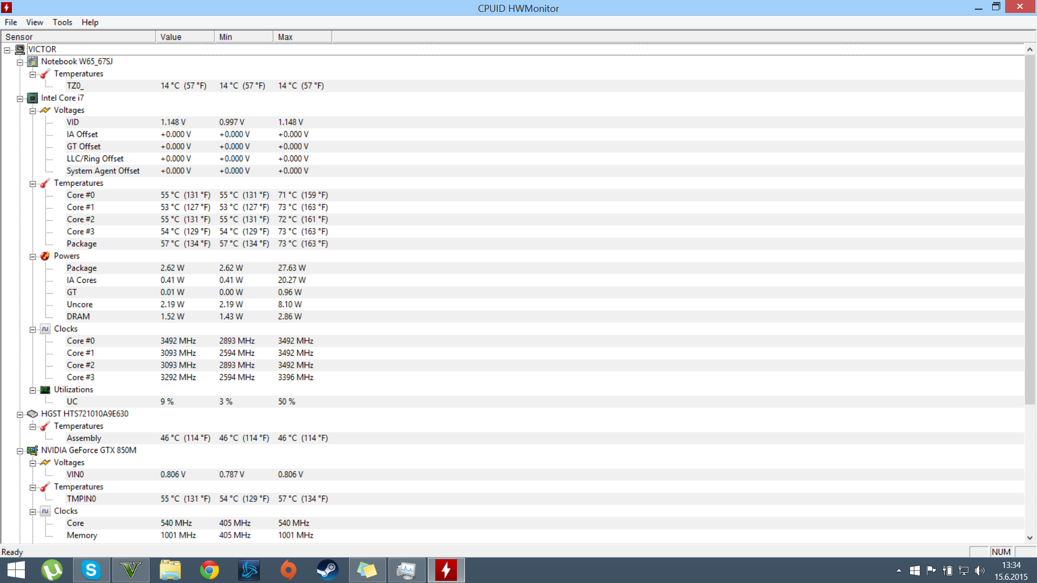
Task: Collapse the Intel Core i7 node
Action: pos(20,99)
